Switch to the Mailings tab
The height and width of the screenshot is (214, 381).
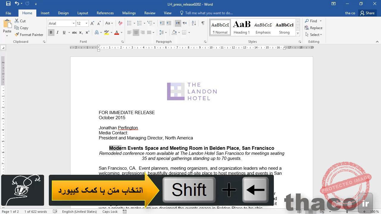pyautogui.click(x=129, y=13)
